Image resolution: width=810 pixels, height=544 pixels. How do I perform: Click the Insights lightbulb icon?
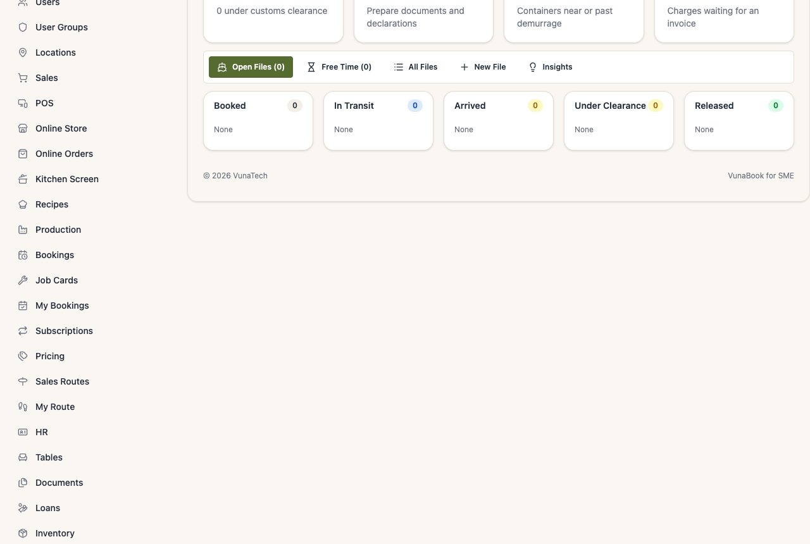point(533,67)
